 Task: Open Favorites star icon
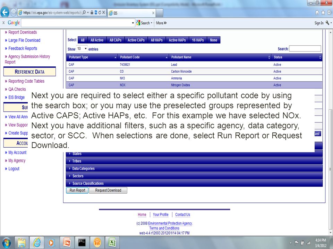pyautogui.click(x=323, y=13)
